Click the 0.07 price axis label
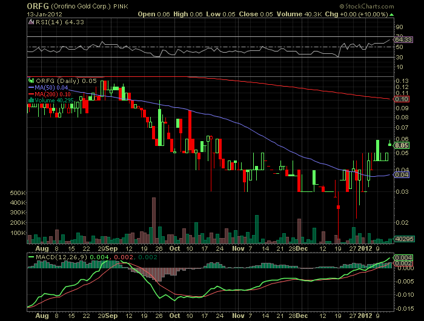This screenshot has height=321, width=424. click(402, 127)
